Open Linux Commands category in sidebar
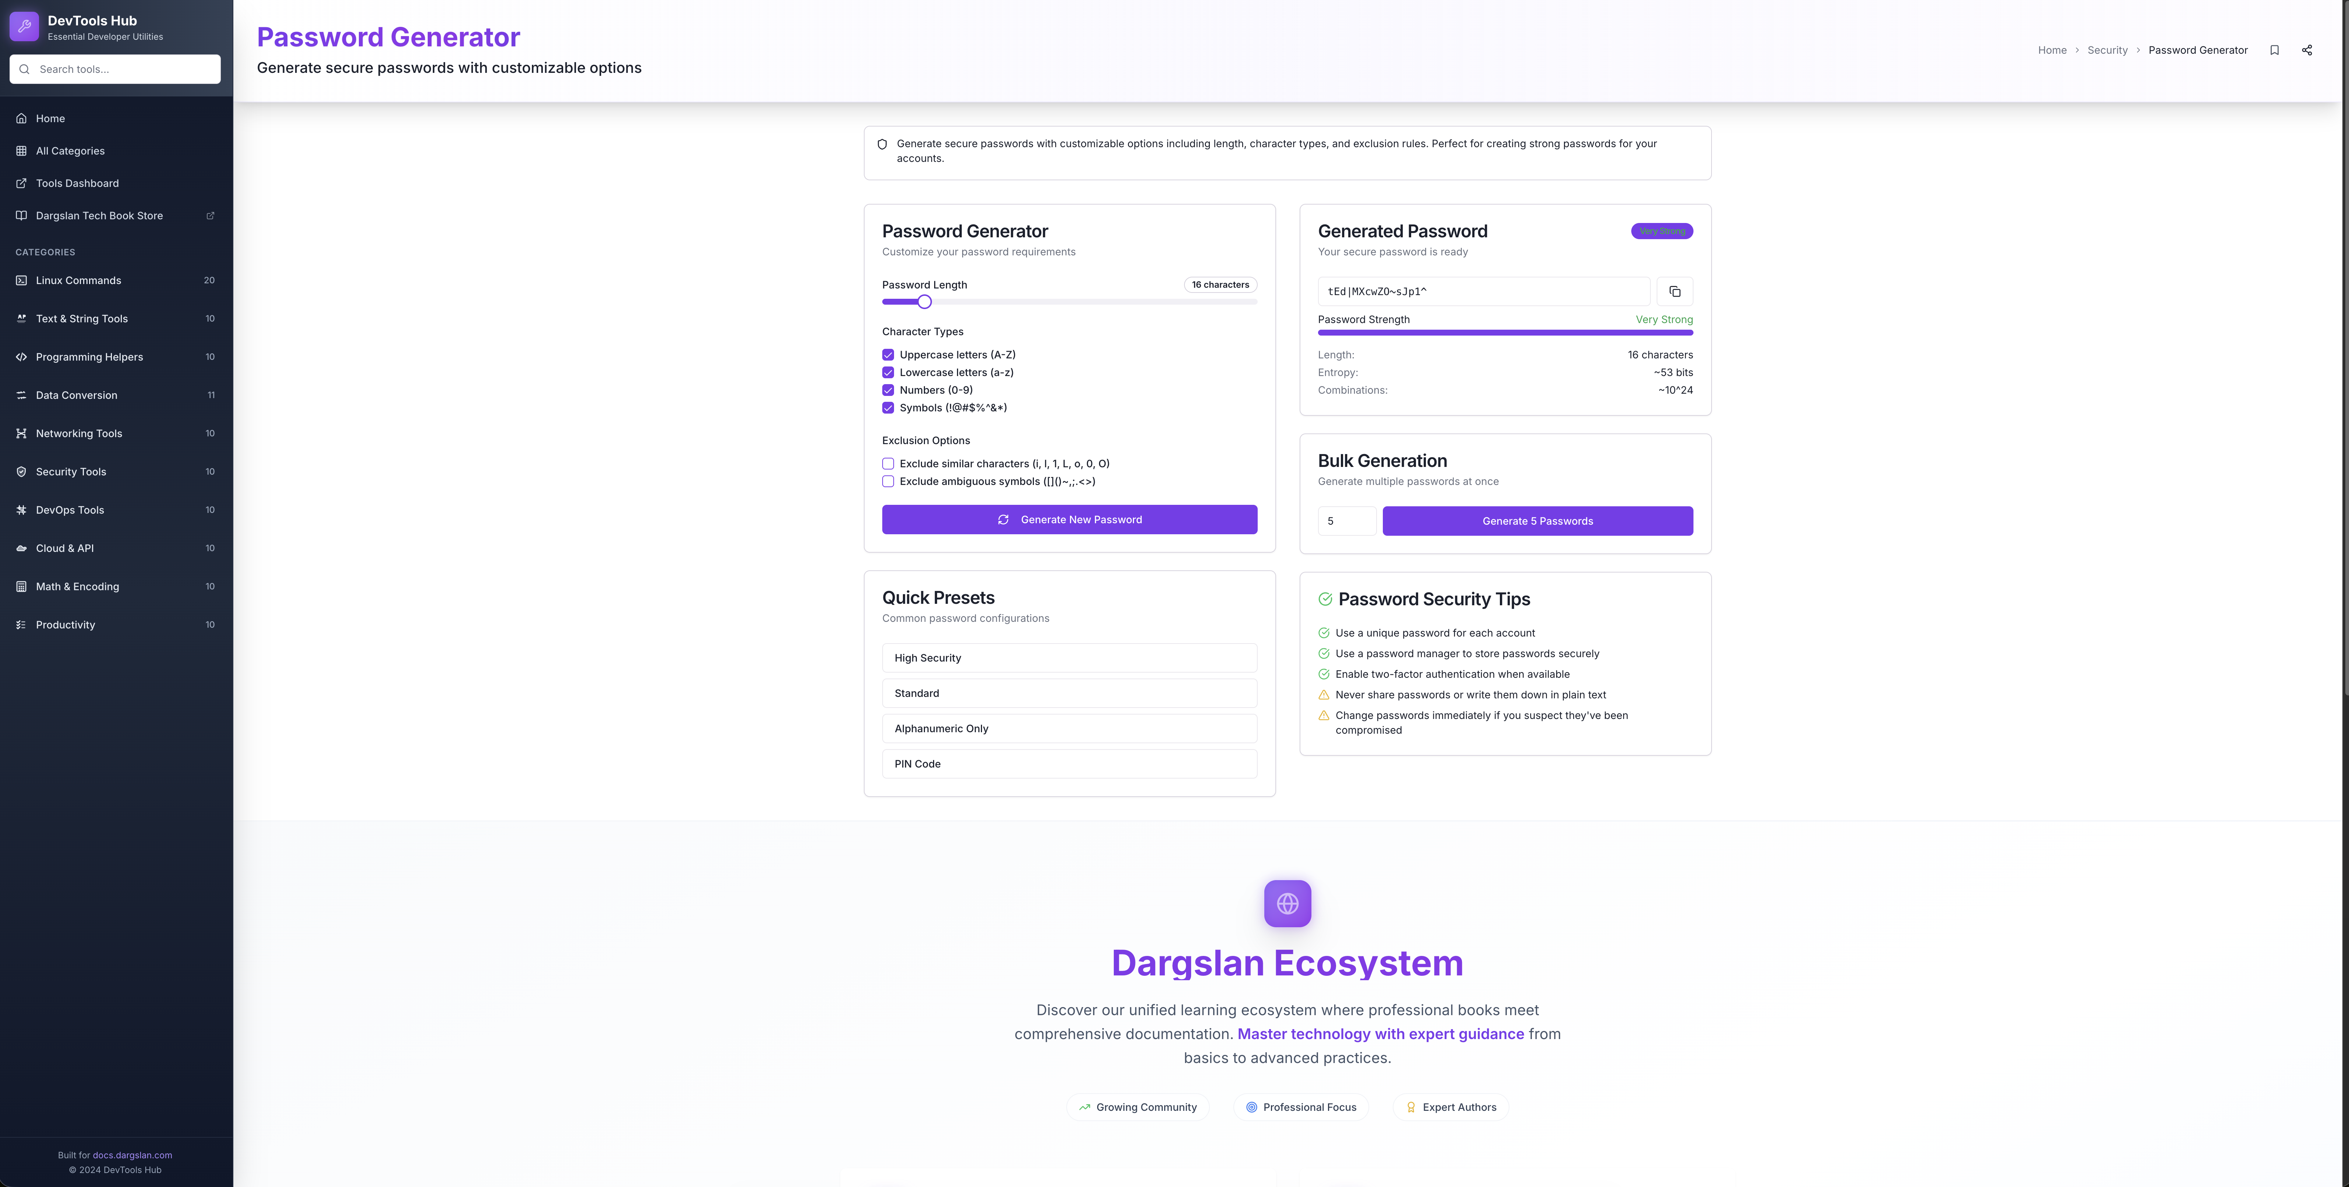Image resolution: width=2349 pixels, height=1187 pixels. pyautogui.click(x=78, y=281)
